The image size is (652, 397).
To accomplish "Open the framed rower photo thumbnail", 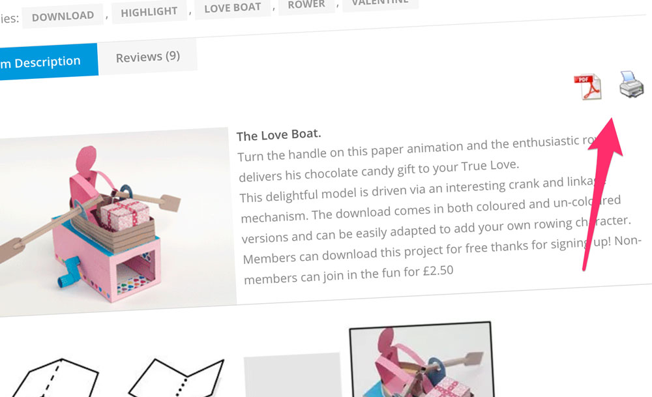I will pos(422,360).
